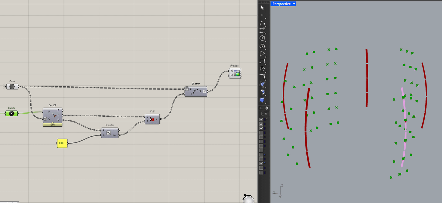Choose the Ellipse tool icon
The image size is (442, 203).
pos(263,46)
